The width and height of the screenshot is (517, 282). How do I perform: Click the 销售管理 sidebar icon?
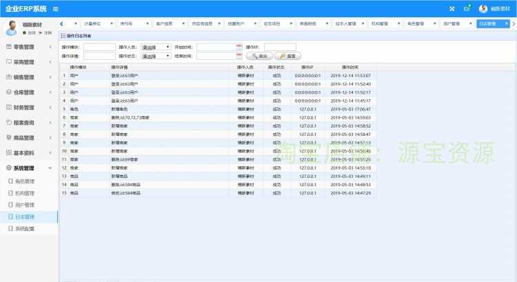(x=9, y=77)
